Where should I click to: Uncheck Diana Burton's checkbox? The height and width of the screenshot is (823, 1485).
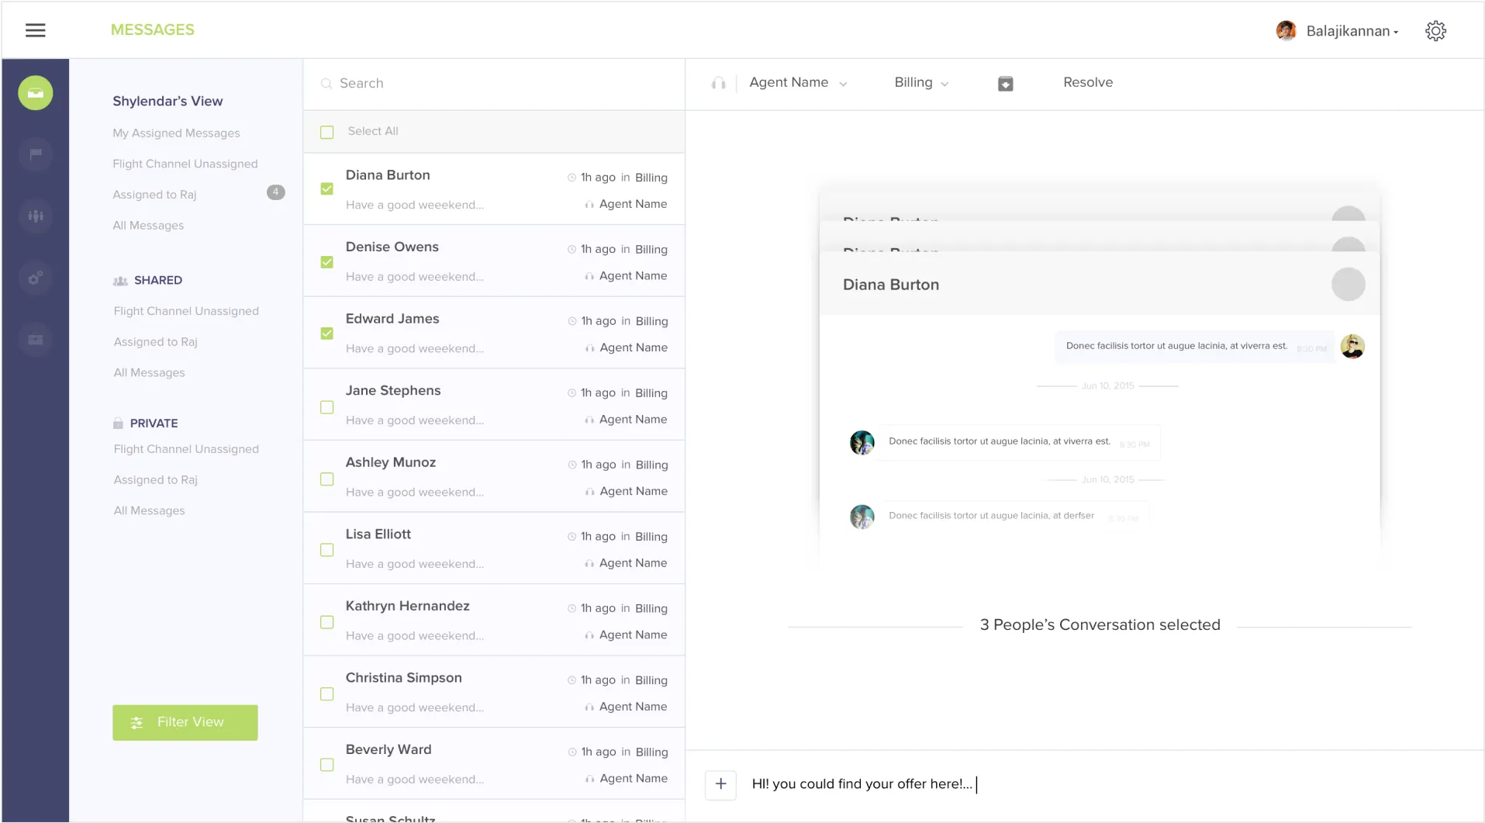327,188
